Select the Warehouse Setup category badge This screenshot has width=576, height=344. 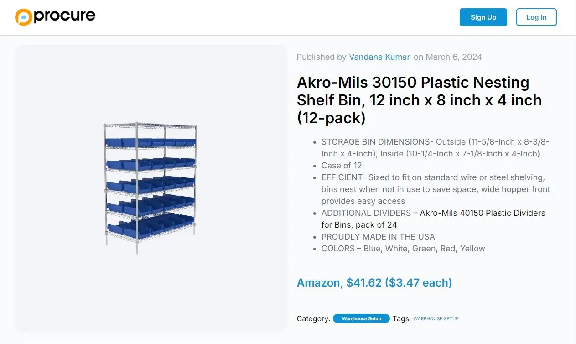361,318
